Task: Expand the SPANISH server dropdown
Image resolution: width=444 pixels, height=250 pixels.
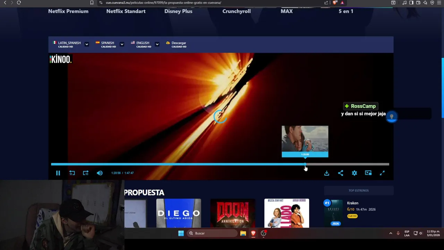Action: click(122, 44)
